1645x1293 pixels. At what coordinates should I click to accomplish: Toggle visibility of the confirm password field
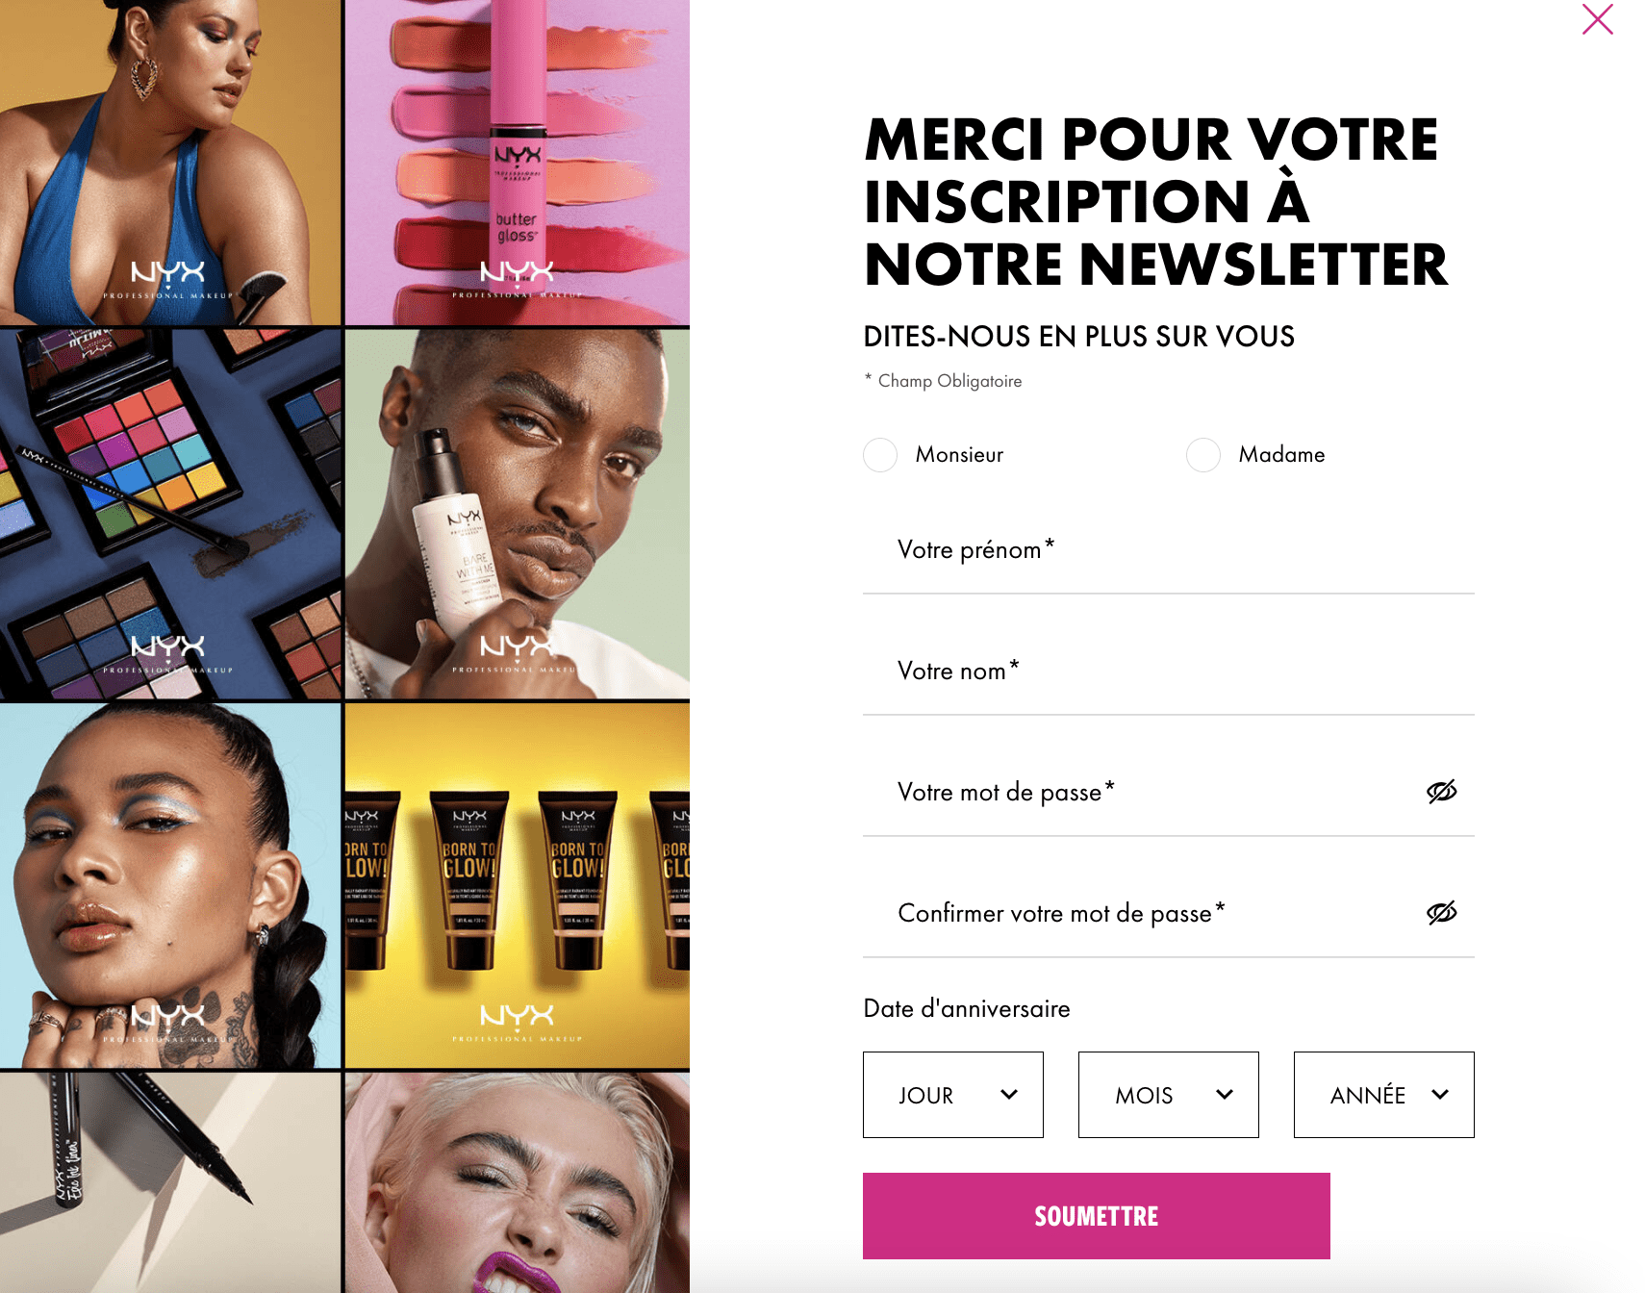pos(1441,913)
